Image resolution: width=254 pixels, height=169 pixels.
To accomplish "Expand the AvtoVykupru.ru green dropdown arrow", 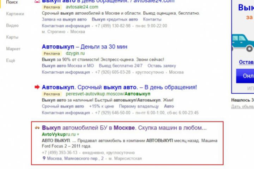I will (78, 134).
